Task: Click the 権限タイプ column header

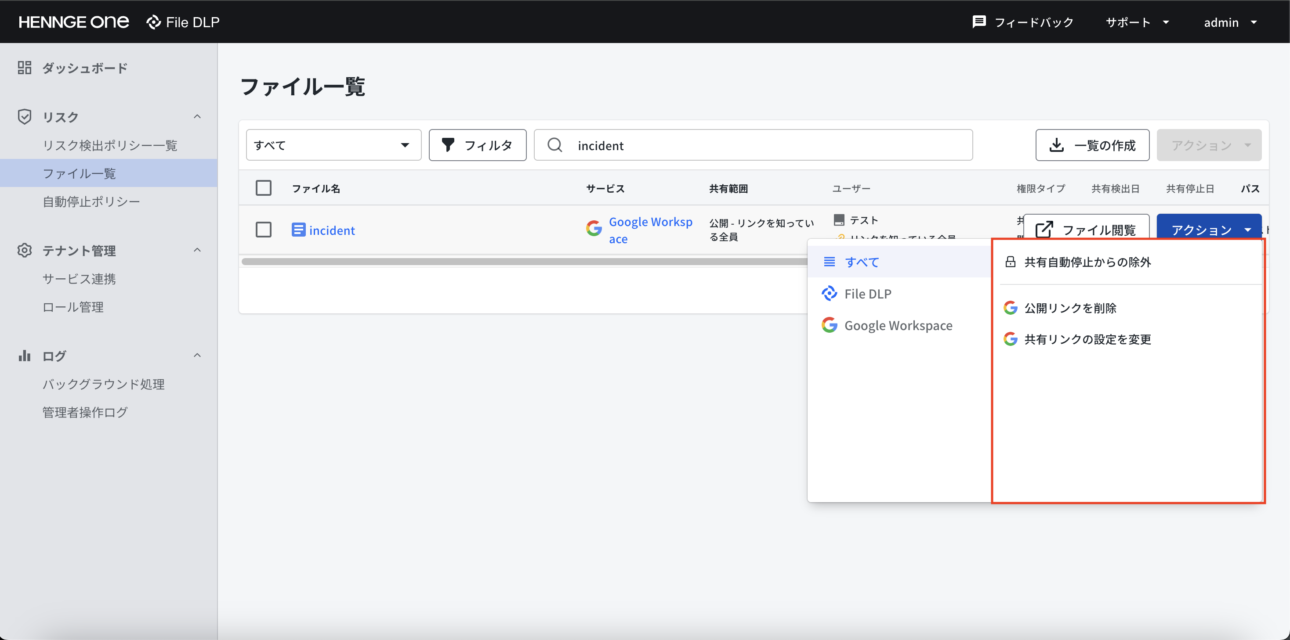Action: click(1040, 188)
